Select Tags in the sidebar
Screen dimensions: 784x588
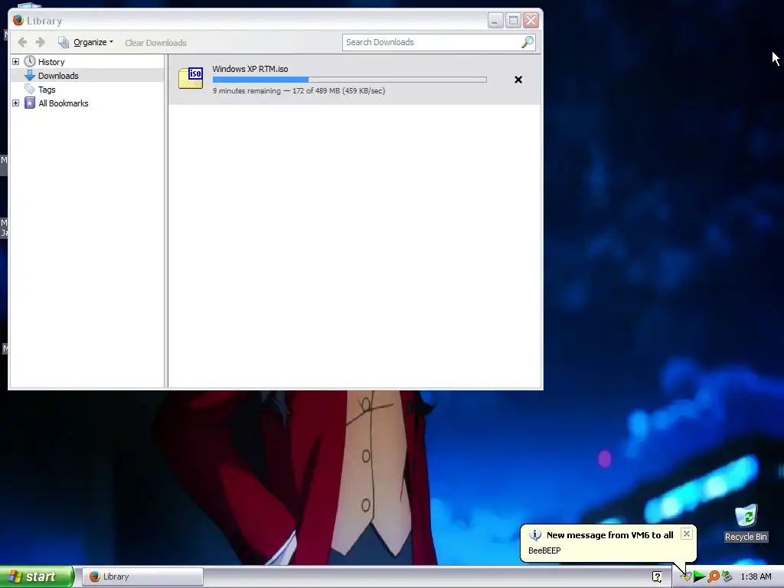point(47,90)
